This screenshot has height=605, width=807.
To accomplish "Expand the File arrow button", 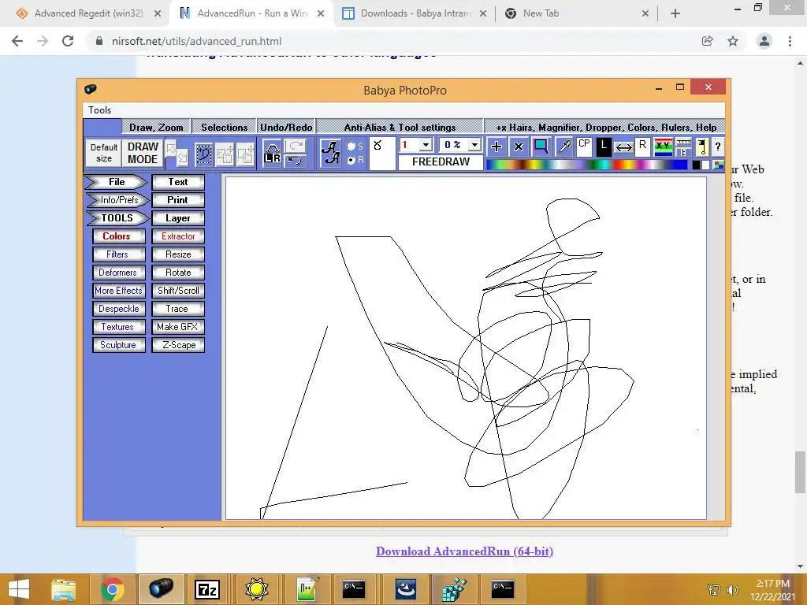I will (116, 182).
